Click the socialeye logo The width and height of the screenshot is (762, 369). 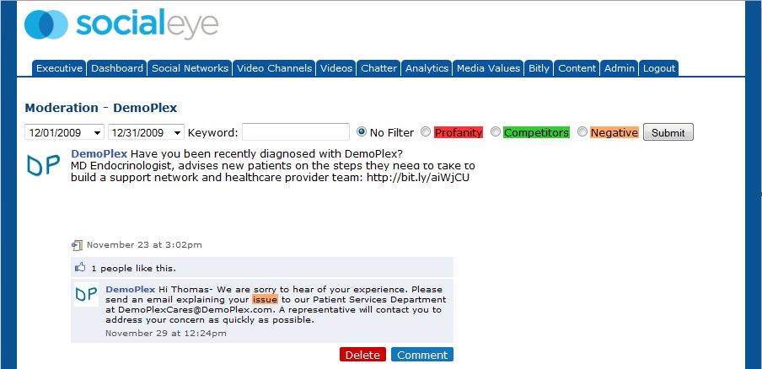click(x=121, y=24)
